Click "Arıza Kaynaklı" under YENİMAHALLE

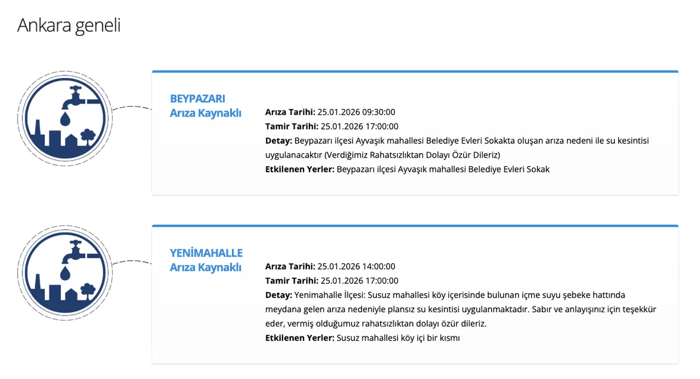[x=206, y=267]
